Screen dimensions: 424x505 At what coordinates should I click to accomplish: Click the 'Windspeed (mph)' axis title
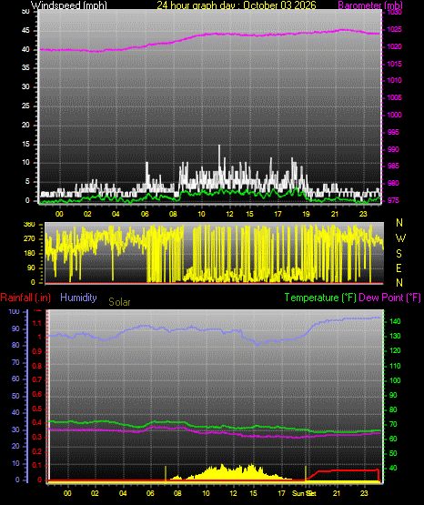[68, 5]
